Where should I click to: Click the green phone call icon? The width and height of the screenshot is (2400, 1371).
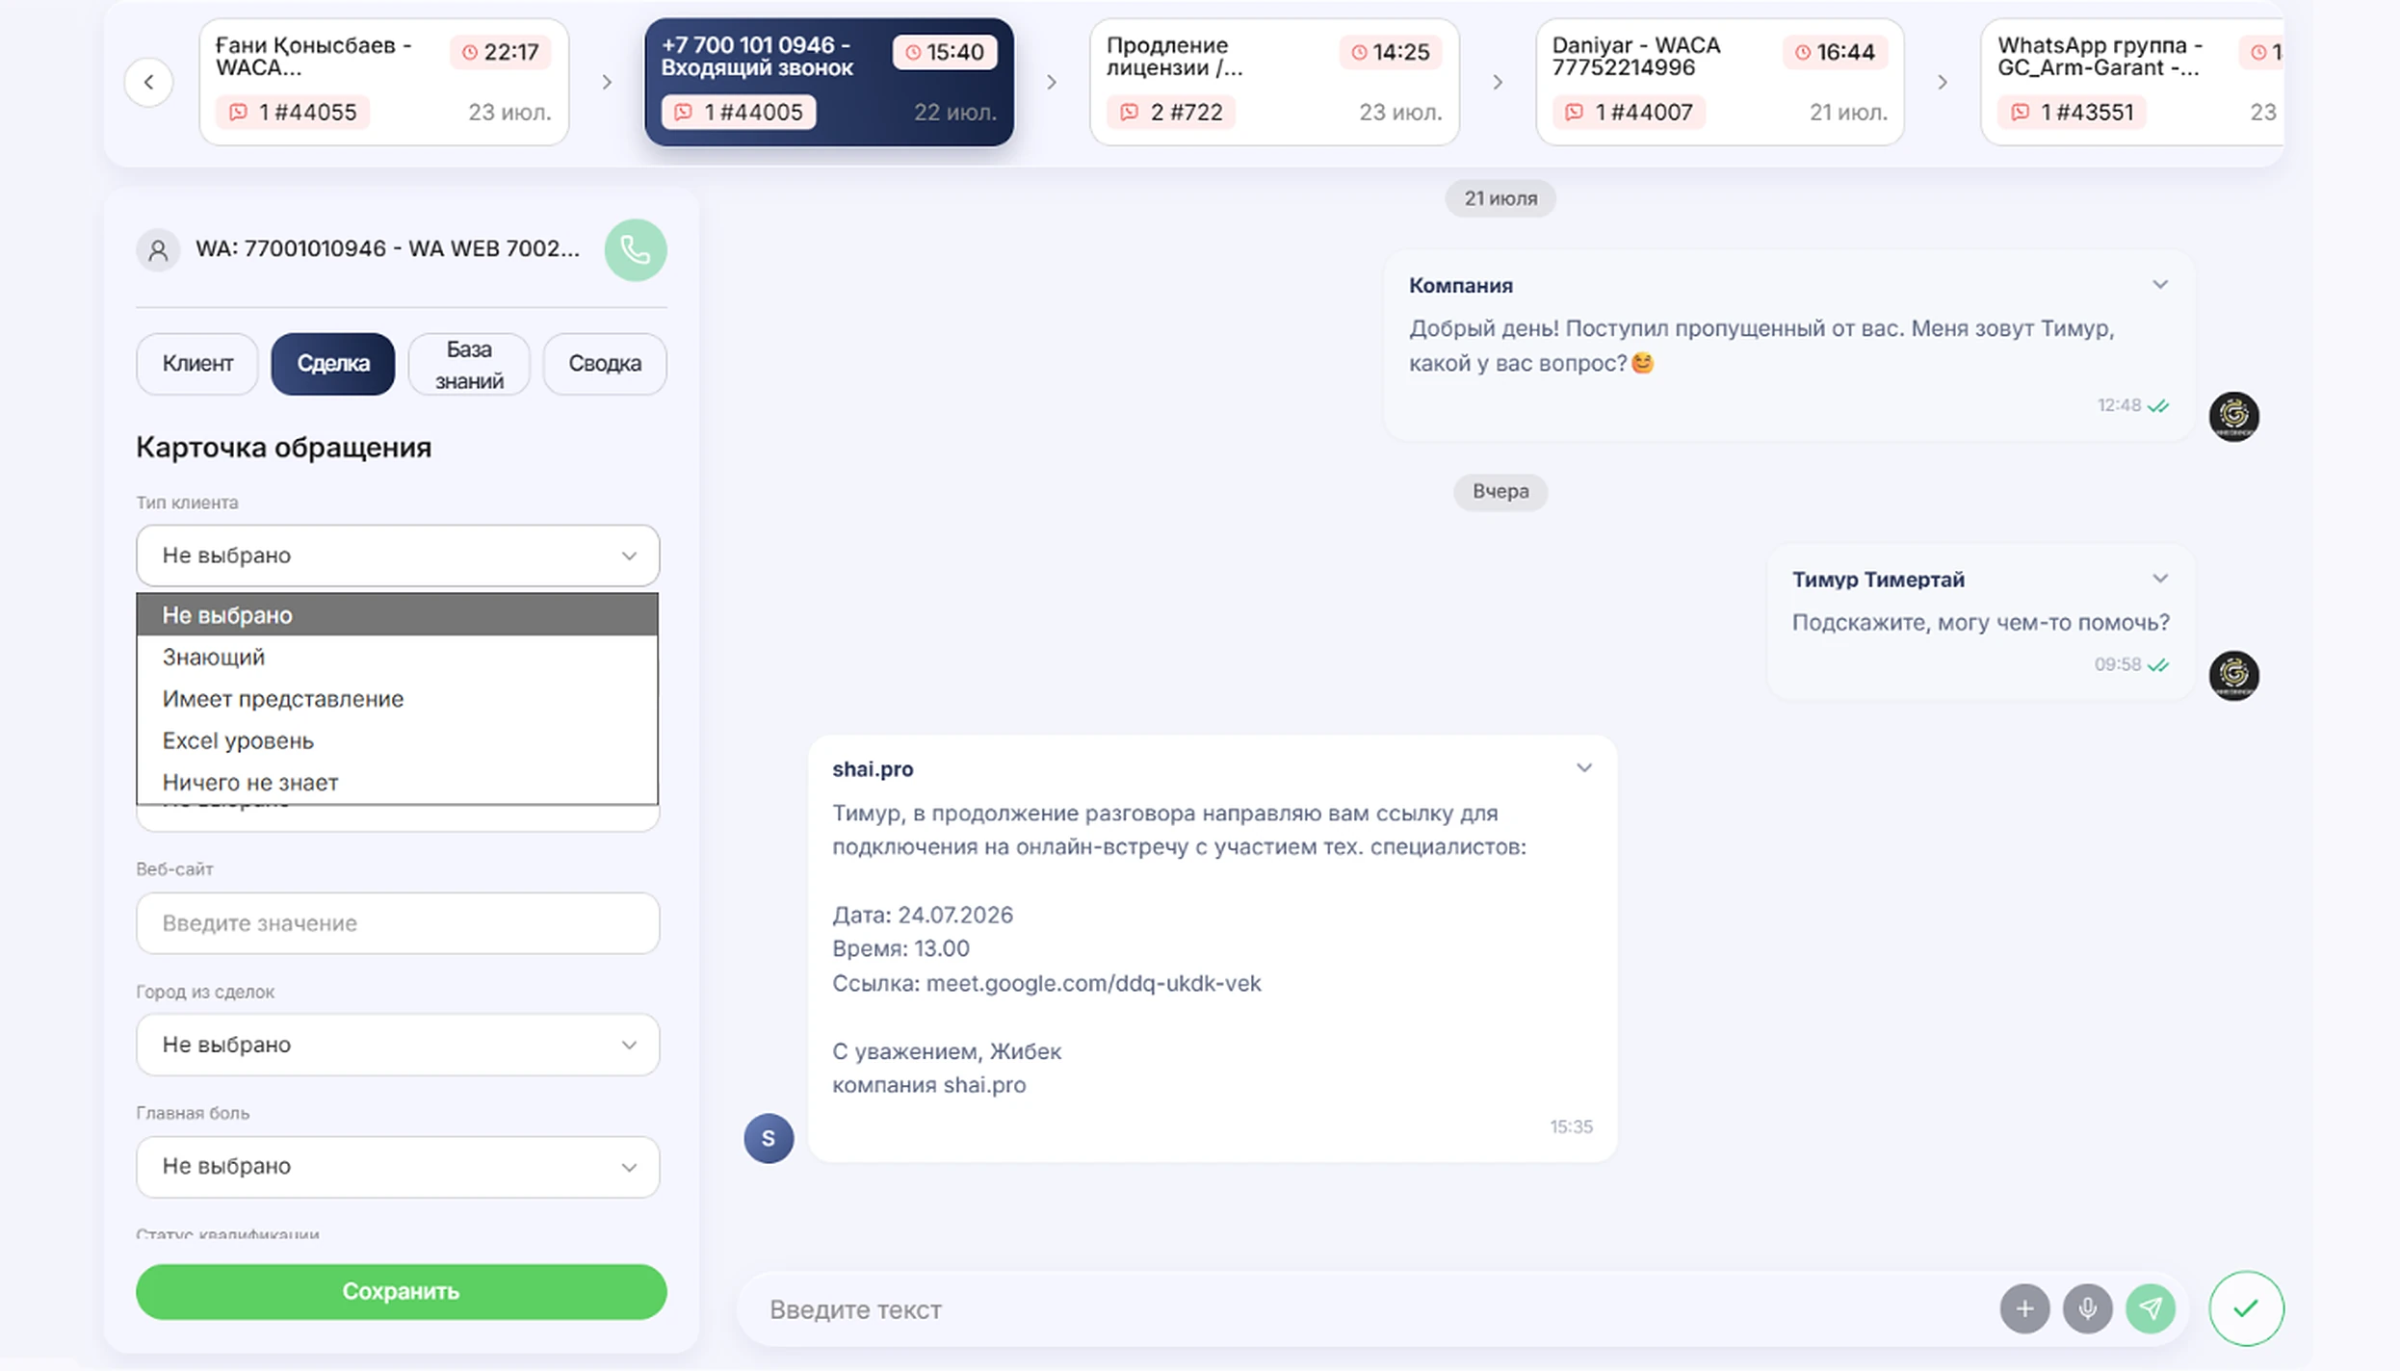tap(636, 250)
